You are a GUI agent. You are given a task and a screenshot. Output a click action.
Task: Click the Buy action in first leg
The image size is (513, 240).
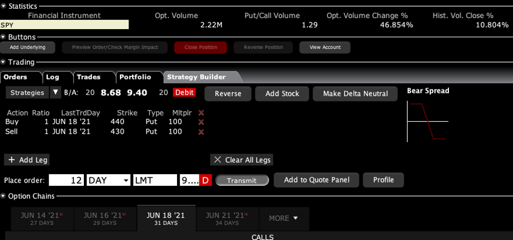pos(12,122)
